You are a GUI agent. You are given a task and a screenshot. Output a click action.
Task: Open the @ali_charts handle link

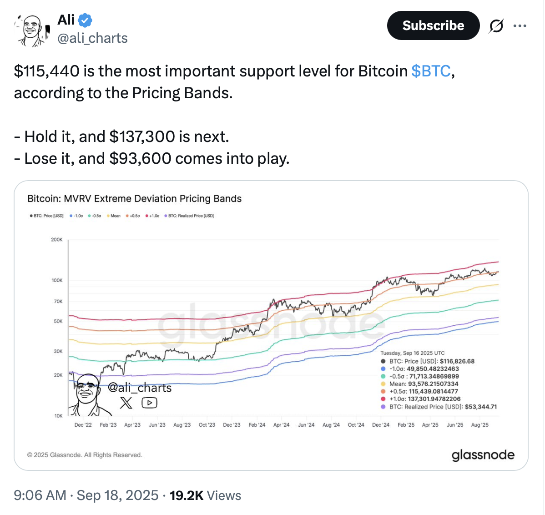click(92, 38)
